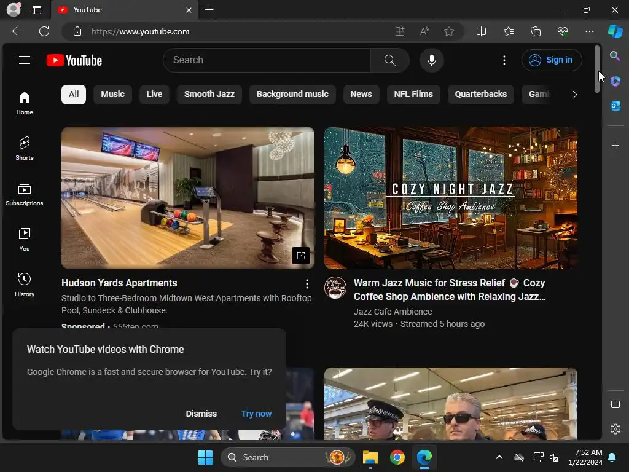629x472 pixels.
Task: Select the NFL Films chip
Action: tap(413, 94)
